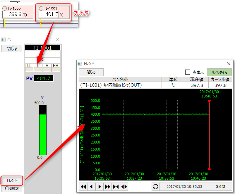Click the top red cursor marker on the chart
Image resolution: width=235 pixels, height=194 pixels.
tap(209, 102)
